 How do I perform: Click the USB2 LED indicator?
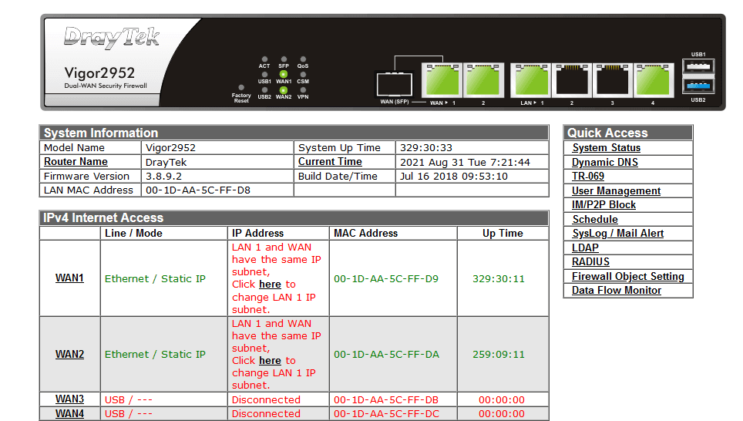pyautogui.click(x=264, y=90)
